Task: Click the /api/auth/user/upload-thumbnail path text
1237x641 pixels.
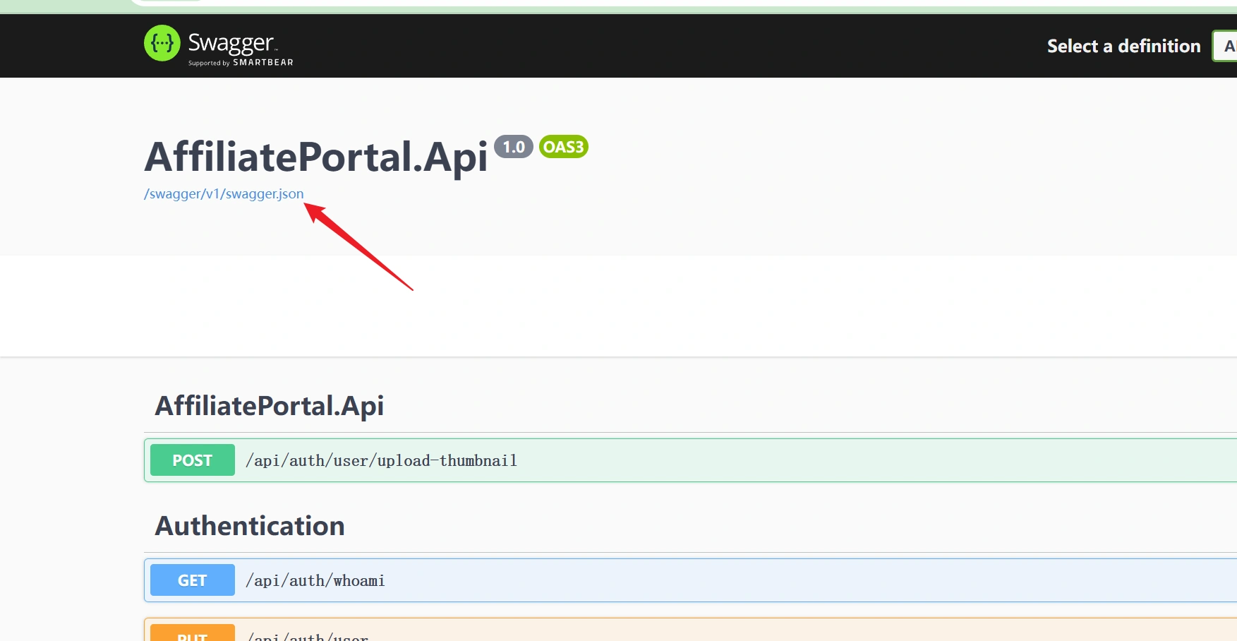Action: pos(381,461)
